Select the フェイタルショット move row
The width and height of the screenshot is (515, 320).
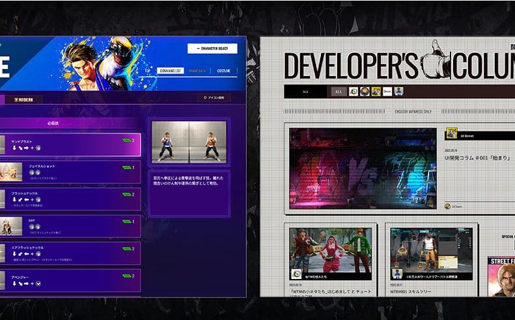[x=70, y=172]
